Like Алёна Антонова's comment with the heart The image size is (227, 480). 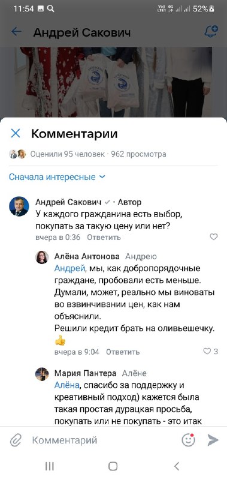pos(210,352)
